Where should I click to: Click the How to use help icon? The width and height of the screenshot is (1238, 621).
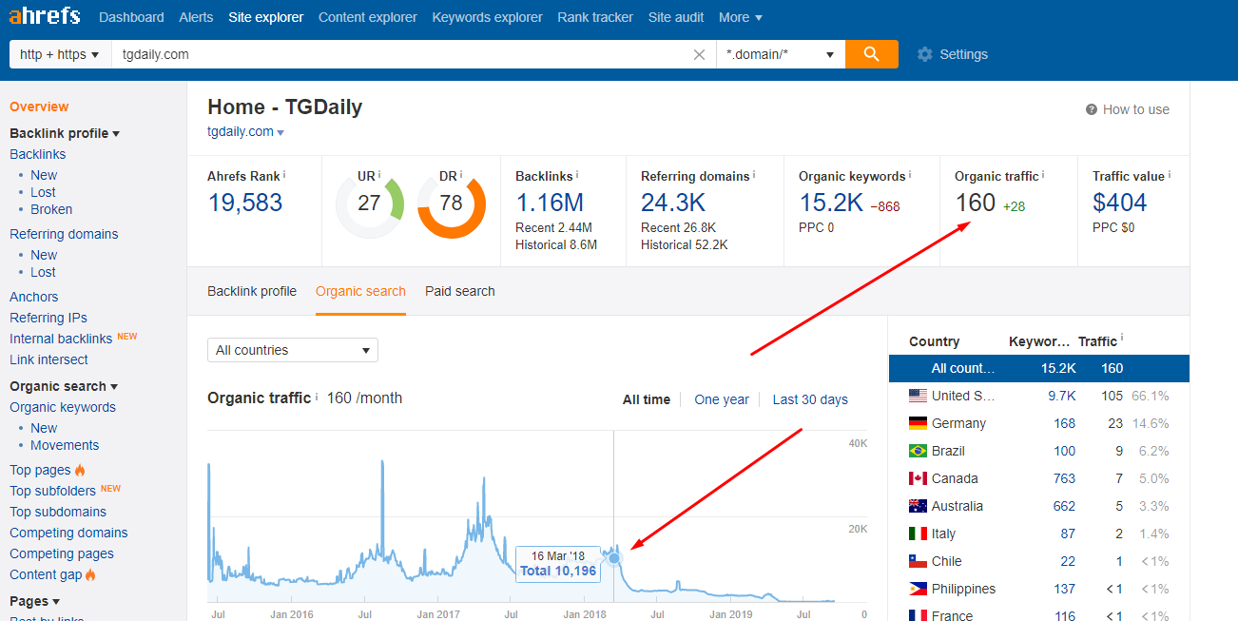click(1092, 109)
